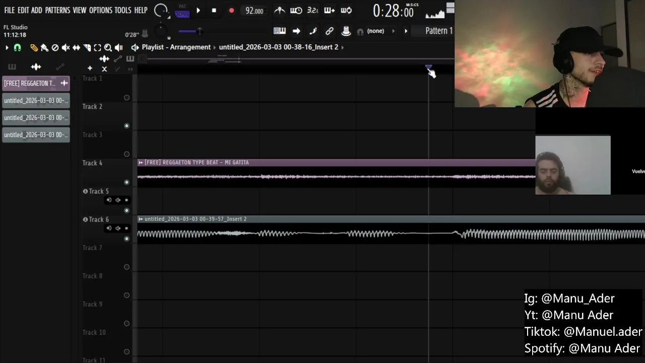Show patterns tab in picker panel

pyautogui.click(x=12, y=67)
